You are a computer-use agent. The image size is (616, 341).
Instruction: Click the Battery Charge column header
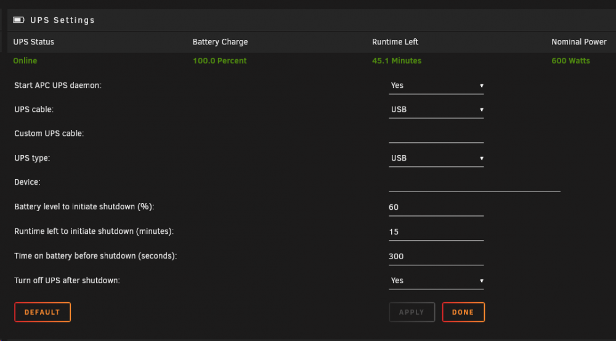coord(220,42)
